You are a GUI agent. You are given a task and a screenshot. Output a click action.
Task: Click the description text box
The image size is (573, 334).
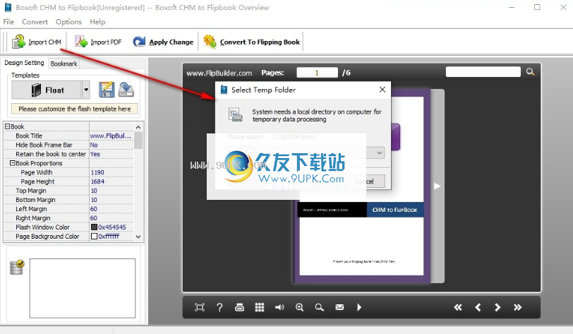83,288
